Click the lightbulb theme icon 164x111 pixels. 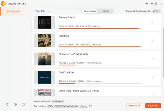pyautogui.click(x=7, y=104)
